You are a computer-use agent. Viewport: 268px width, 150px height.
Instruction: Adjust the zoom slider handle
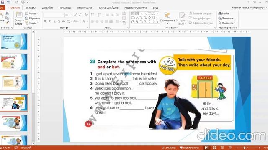tap(245, 147)
